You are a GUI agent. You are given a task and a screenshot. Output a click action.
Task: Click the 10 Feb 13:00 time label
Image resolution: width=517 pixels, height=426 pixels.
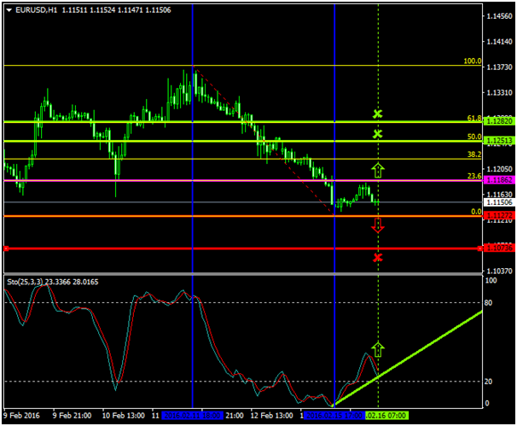coord(124,416)
